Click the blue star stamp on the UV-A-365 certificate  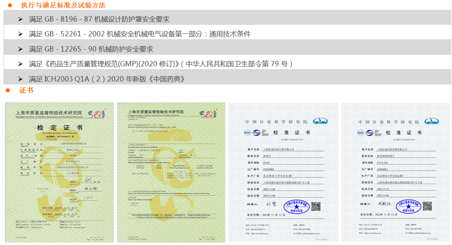[x=408, y=207]
